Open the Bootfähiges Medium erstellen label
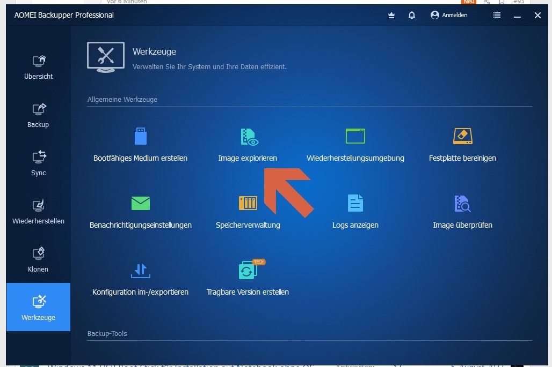This screenshot has width=552, height=367. click(141, 158)
